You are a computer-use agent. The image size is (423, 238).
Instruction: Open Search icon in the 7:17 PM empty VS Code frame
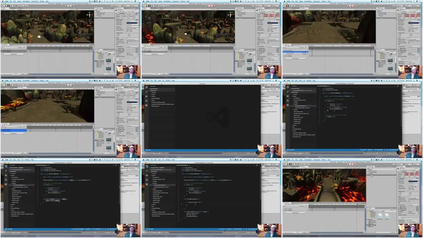point(147,92)
